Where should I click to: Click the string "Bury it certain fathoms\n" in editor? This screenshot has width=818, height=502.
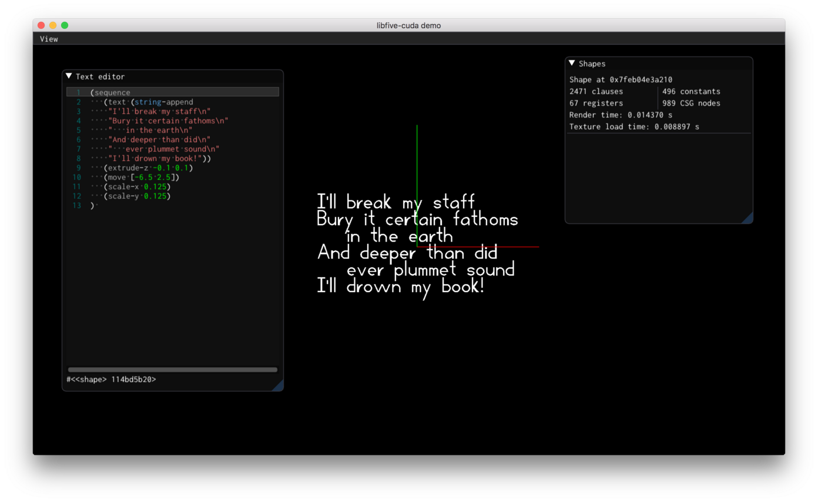point(168,121)
